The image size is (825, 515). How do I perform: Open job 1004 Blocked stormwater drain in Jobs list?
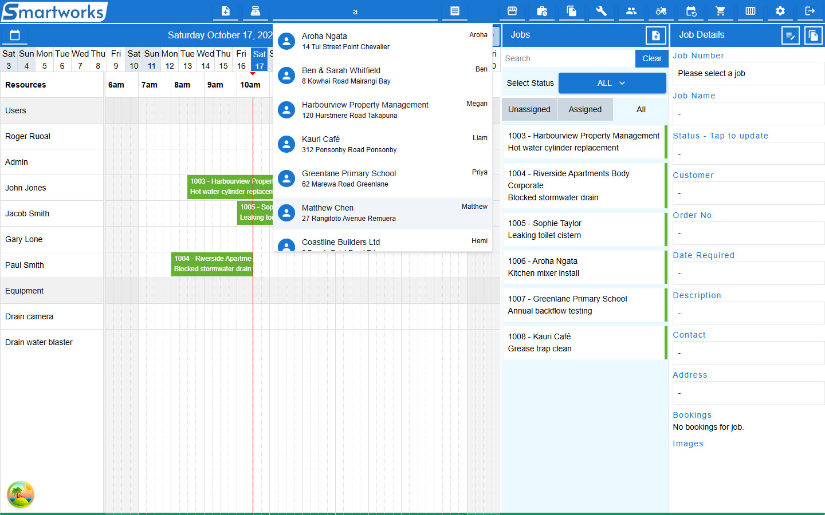tap(585, 185)
